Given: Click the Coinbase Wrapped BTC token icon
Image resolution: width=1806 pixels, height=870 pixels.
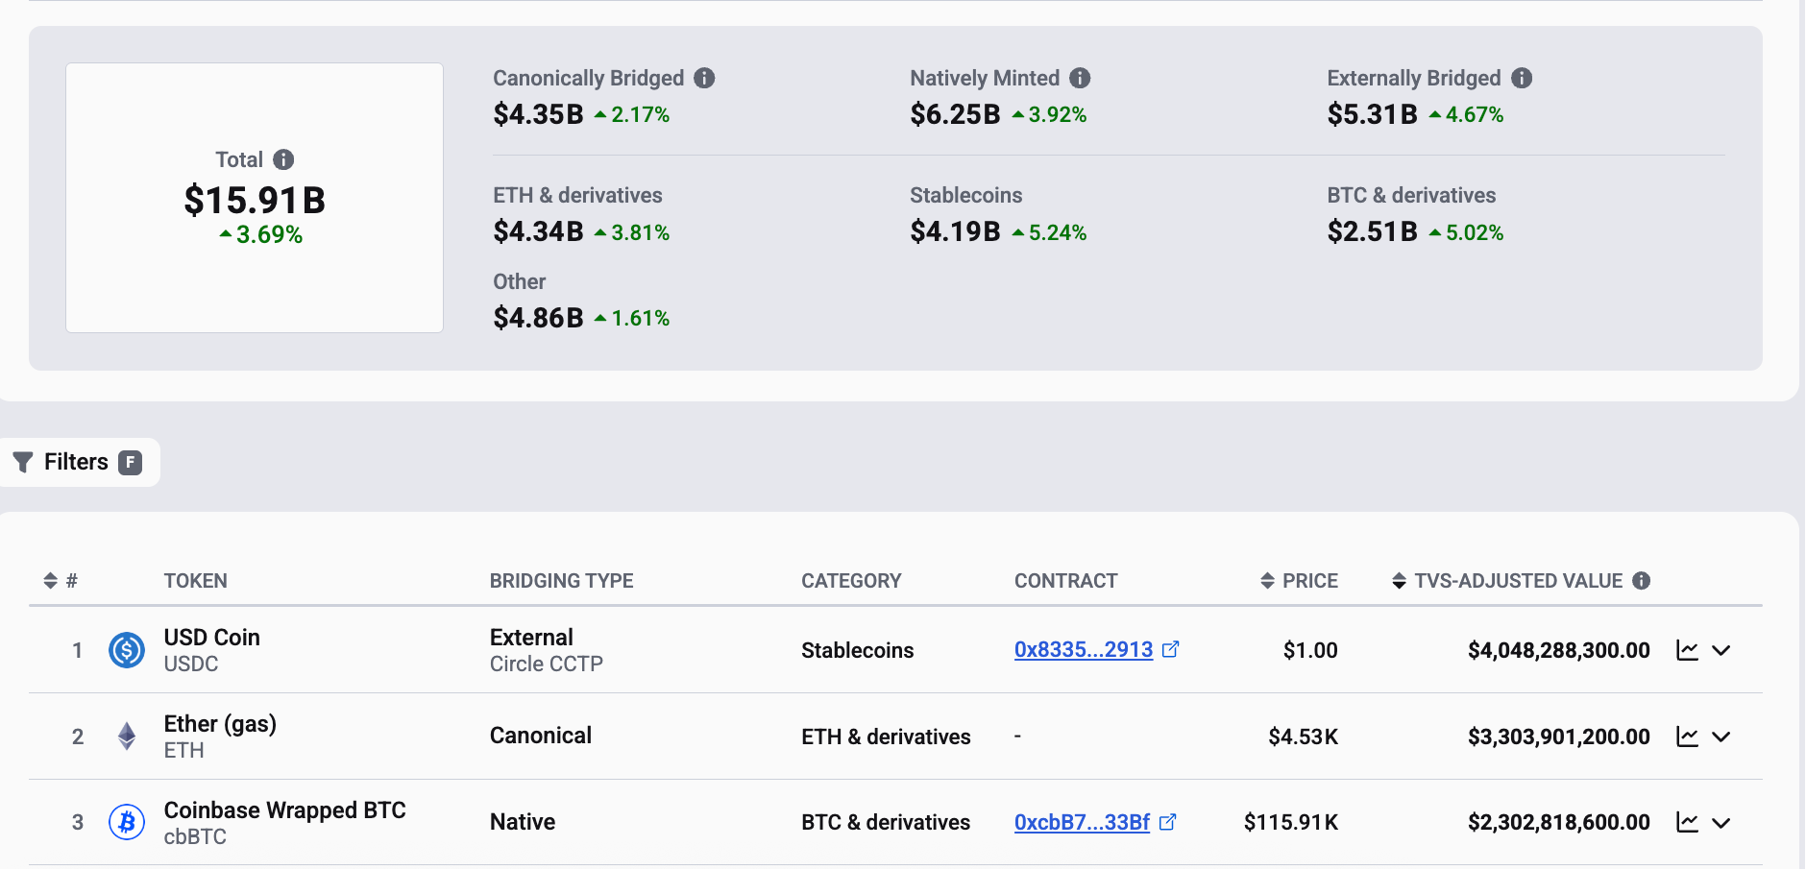Looking at the screenshot, I should [126, 822].
